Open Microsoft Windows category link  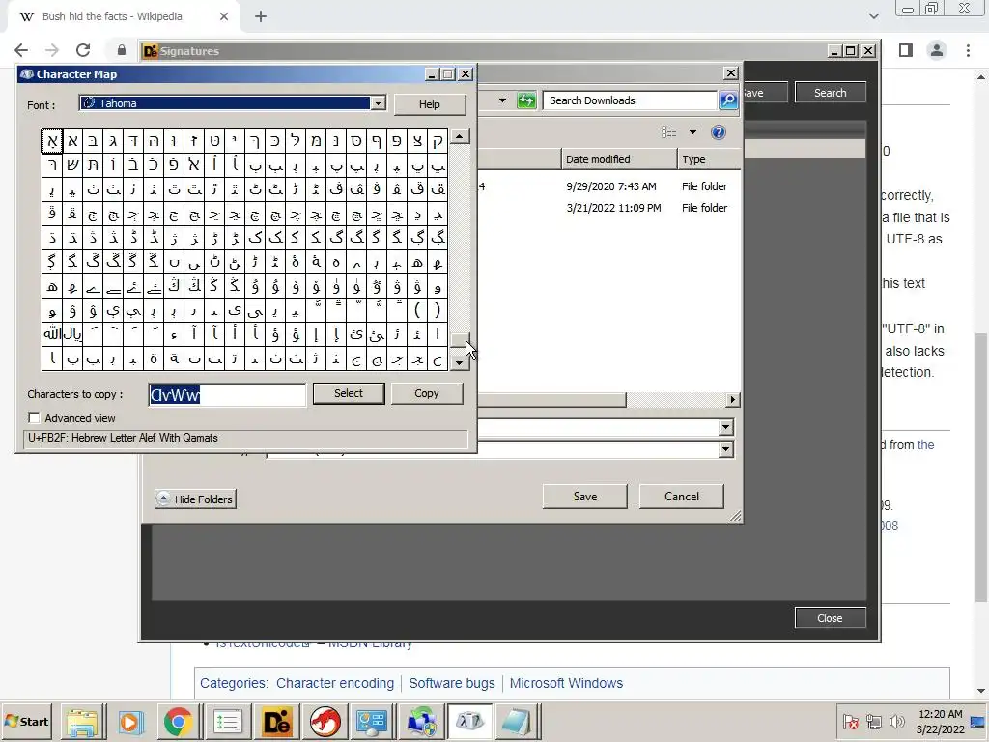[x=566, y=683]
